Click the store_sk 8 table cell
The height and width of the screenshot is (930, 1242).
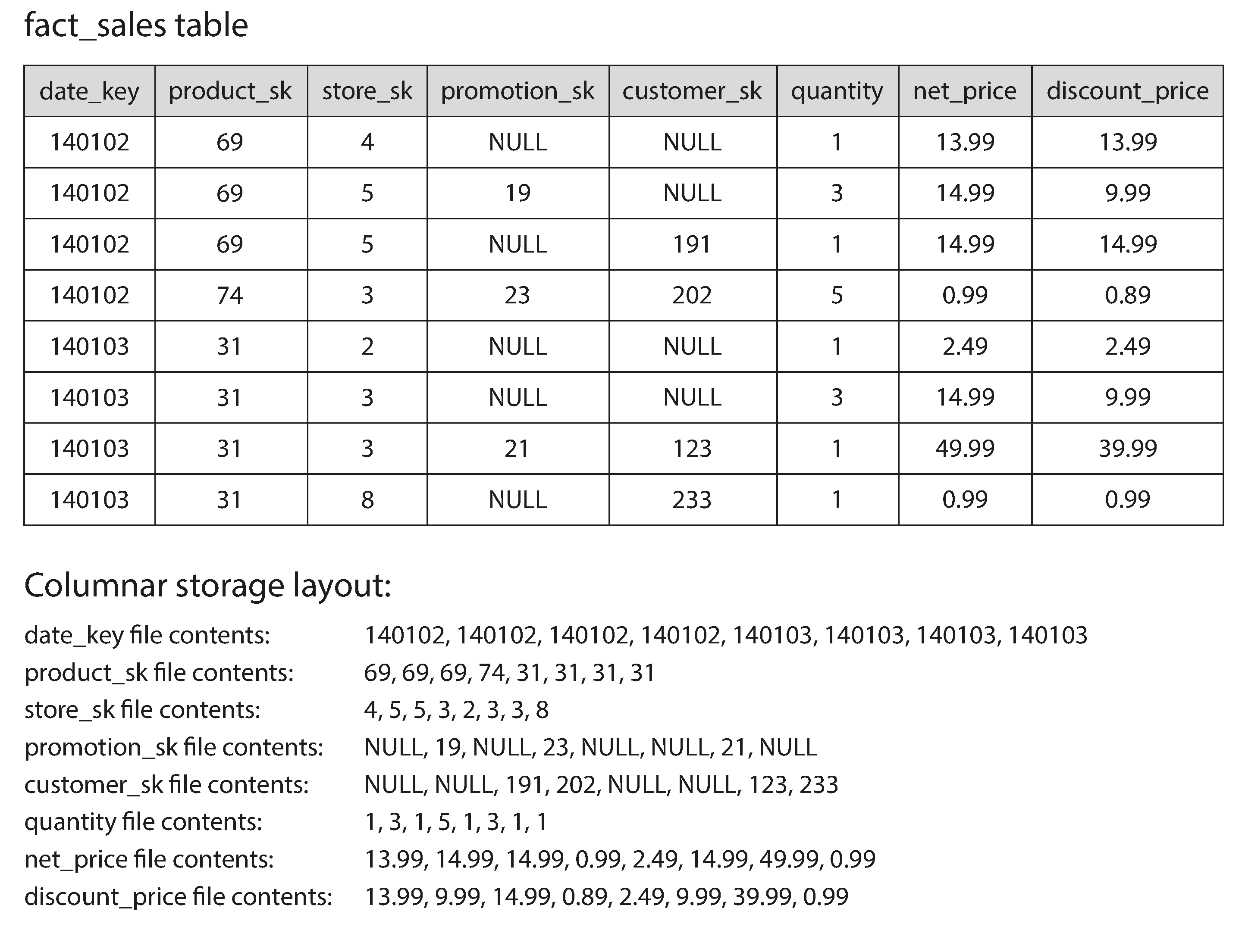tap(367, 499)
